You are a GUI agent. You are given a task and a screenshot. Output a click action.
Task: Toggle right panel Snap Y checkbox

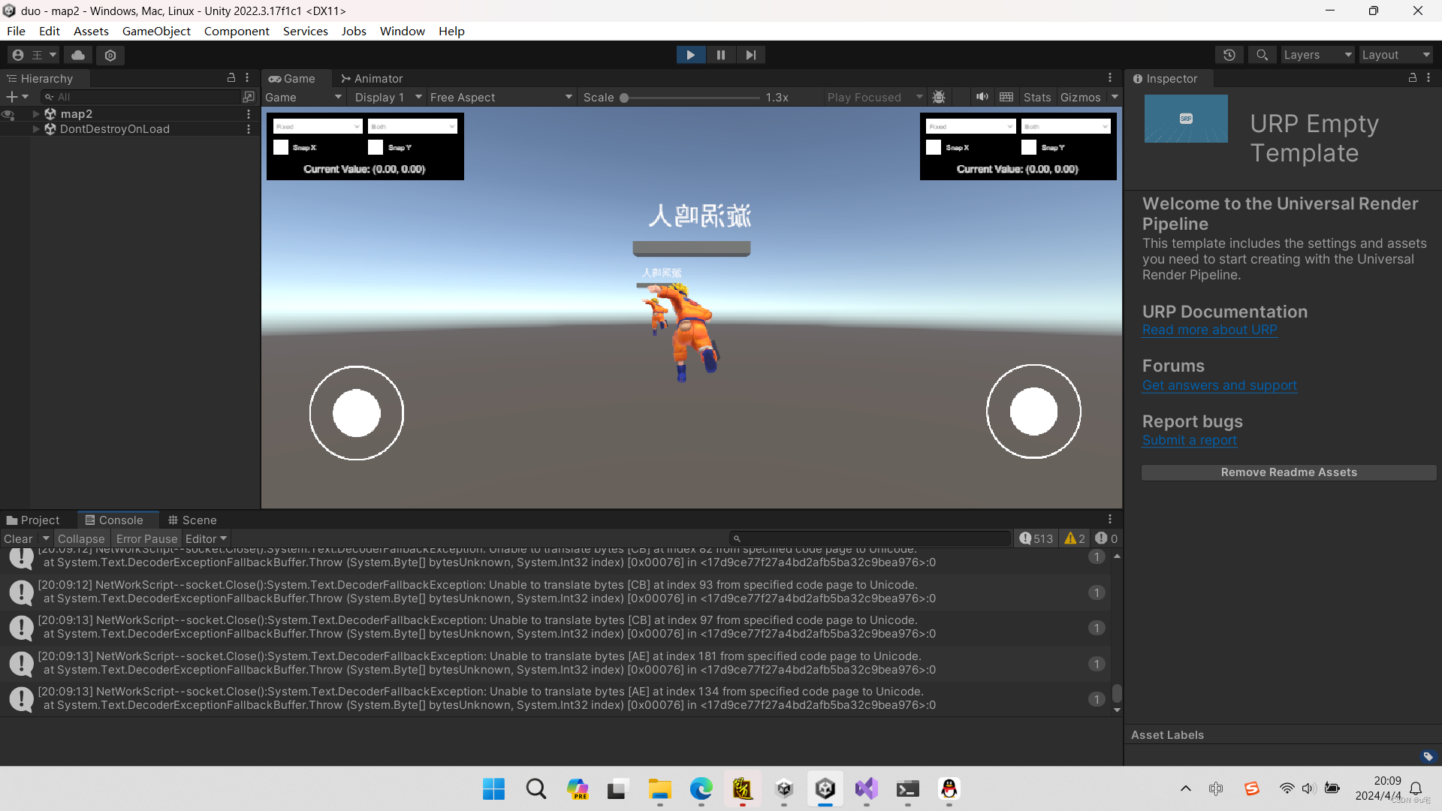point(1029,147)
